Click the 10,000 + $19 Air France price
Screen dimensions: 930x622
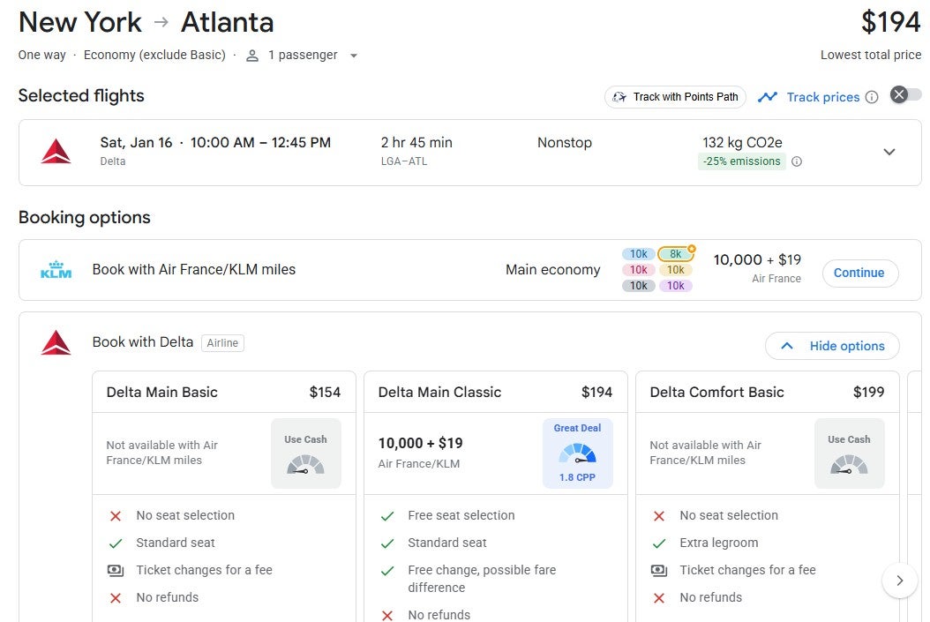point(757,260)
